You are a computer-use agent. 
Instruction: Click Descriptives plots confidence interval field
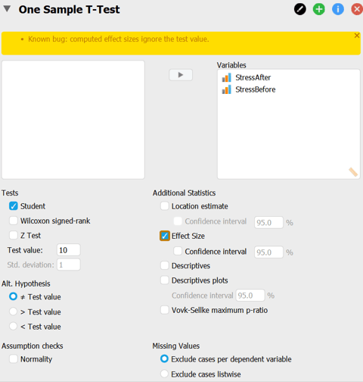(x=250, y=296)
